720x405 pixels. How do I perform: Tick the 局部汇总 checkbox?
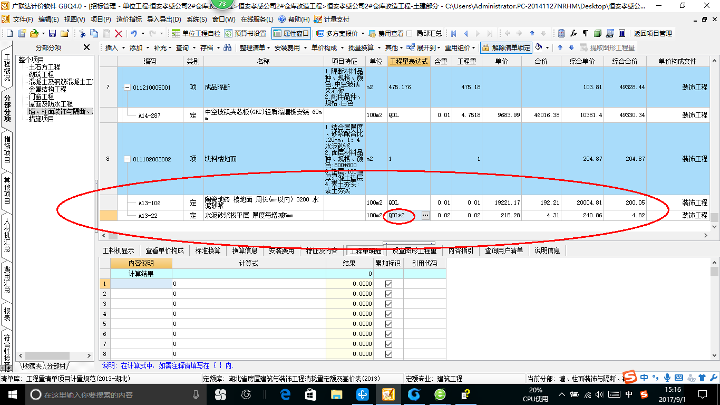[410, 33]
